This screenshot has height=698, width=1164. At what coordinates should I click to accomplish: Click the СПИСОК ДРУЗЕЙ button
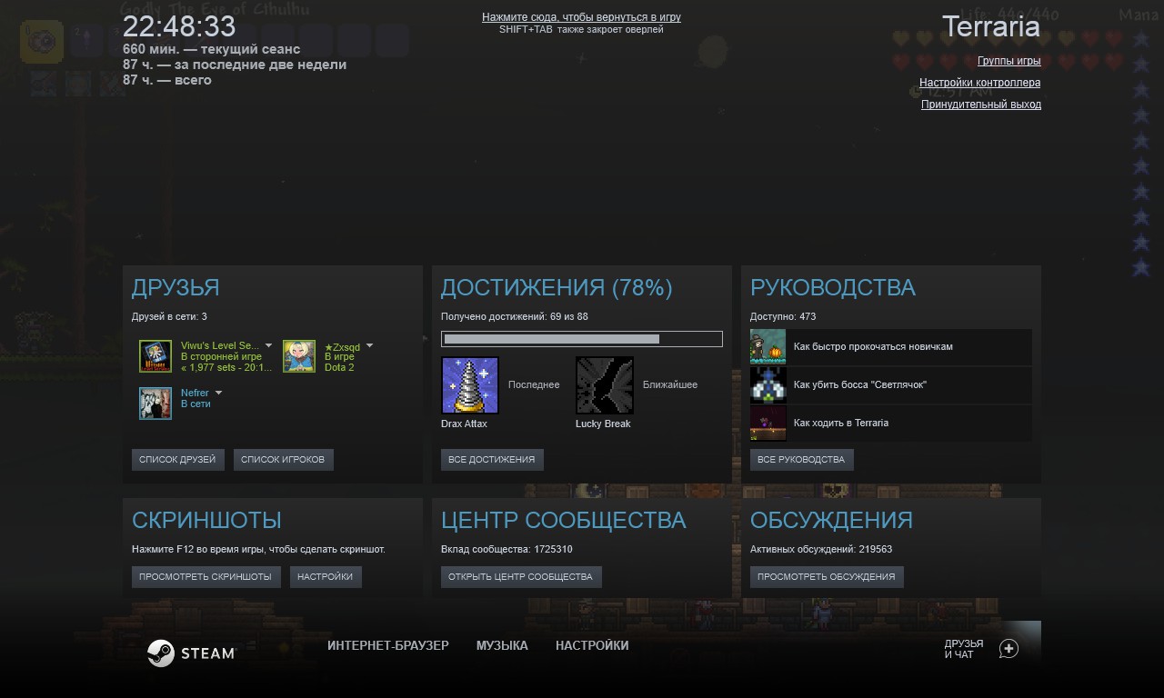coord(177,460)
